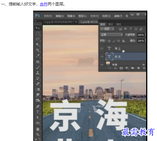Select the Smudge tool
Image resolution: width=157 pixels, height=141 pixels.
pyautogui.click(x=38, y=95)
